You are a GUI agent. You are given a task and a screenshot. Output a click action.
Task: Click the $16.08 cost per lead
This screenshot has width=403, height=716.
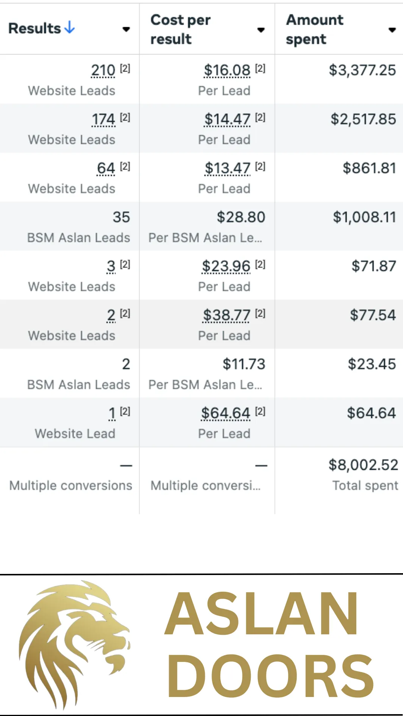pos(227,70)
